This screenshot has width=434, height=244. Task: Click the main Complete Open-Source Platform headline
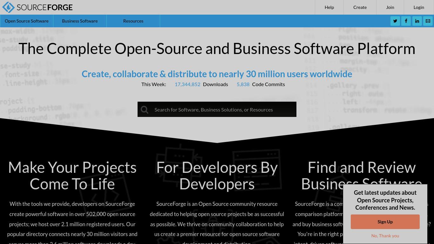pos(217,49)
